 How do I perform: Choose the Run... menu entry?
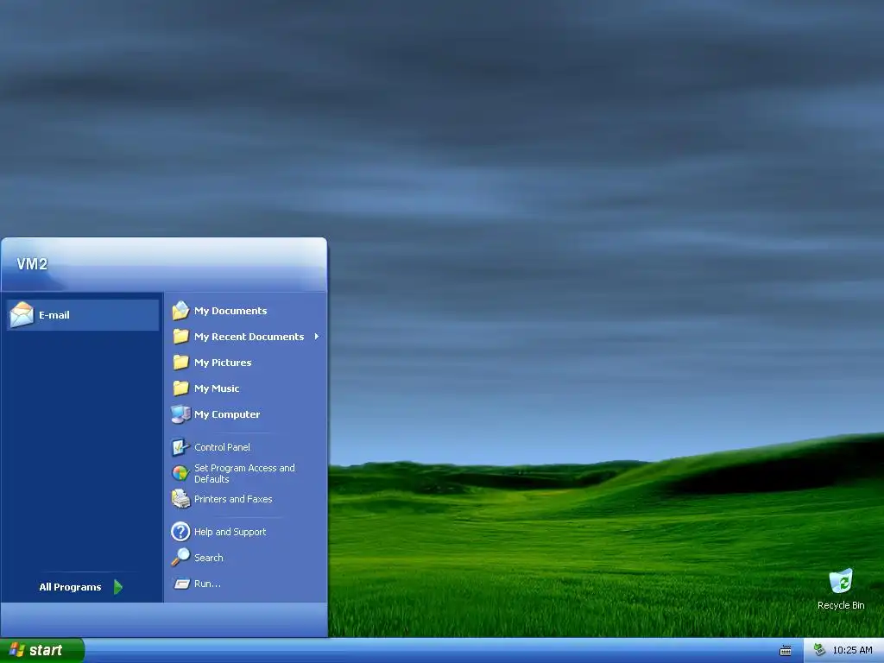click(x=247, y=584)
